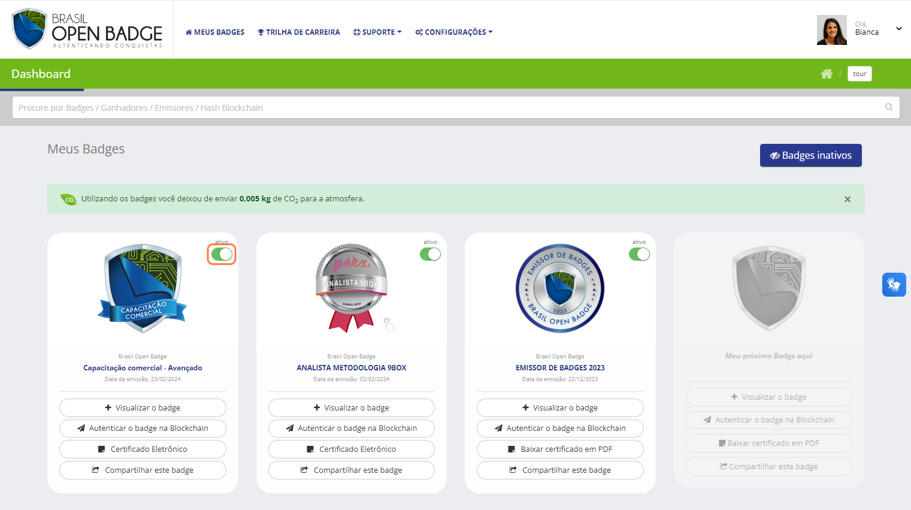Visualizar o badge for Capacitação comercial

[143, 408]
